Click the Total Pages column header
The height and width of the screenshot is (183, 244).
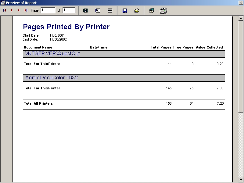[x=161, y=47]
